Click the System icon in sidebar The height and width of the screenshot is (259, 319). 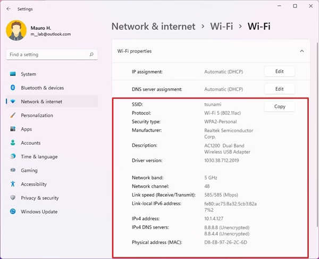coord(13,74)
